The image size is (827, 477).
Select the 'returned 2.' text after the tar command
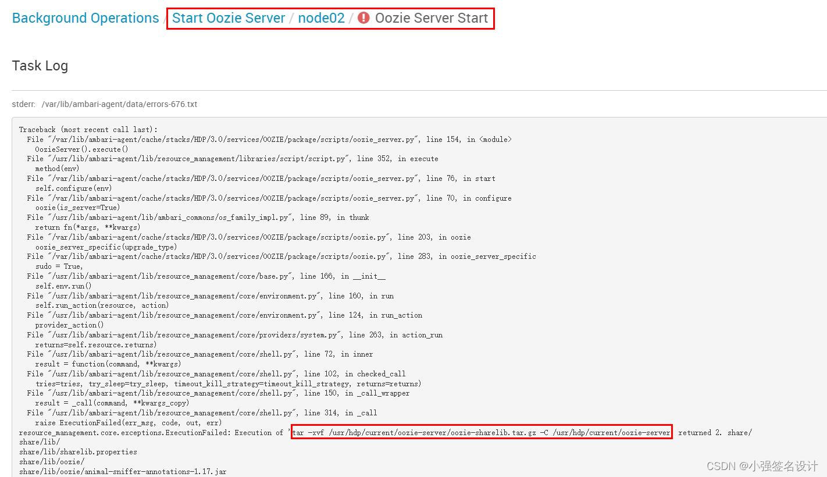[x=701, y=433]
